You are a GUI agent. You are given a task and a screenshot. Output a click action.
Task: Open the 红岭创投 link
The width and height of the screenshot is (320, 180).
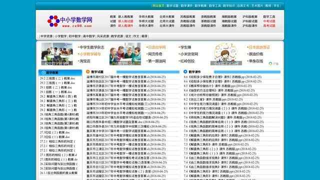click(187, 61)
